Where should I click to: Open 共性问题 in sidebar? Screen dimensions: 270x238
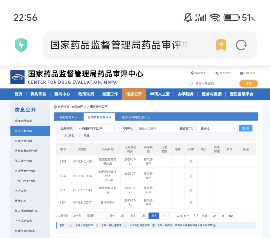(20, 201)
